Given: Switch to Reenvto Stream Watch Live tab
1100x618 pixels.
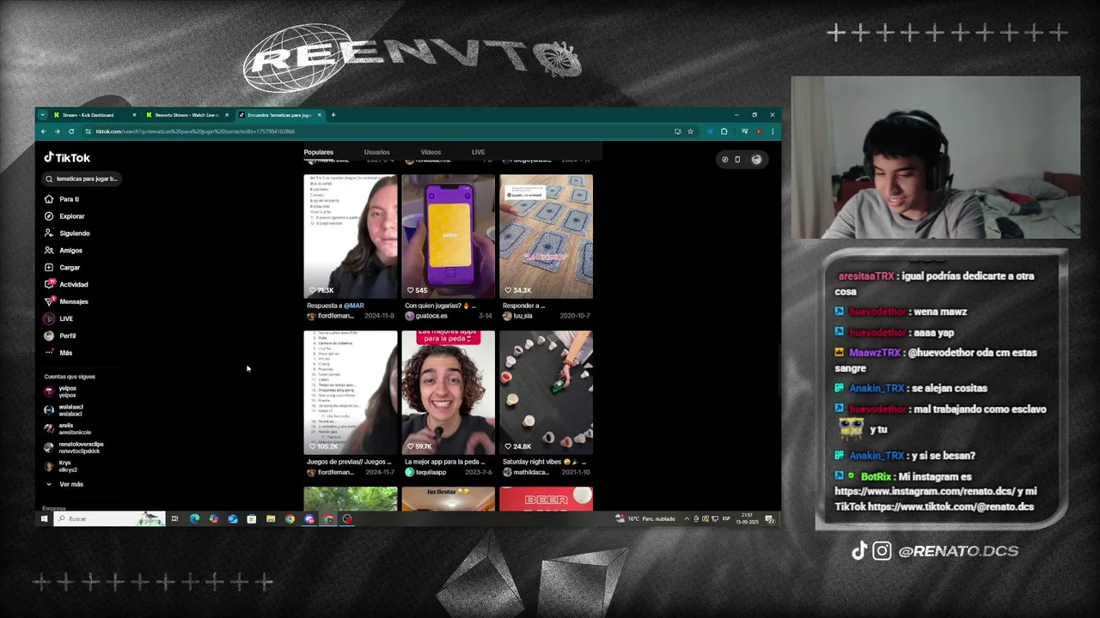Looking at the screenshot, I should pos(186,115).
